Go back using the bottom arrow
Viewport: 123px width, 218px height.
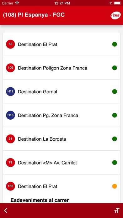[x=6, y=210]
